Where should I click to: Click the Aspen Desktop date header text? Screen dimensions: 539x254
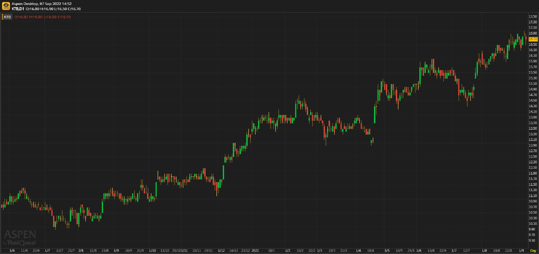[42, 4]
